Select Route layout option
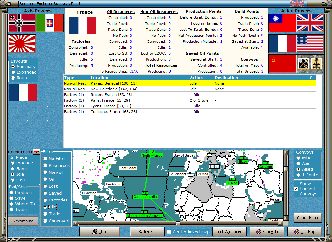332x242 pixels. click(x=20, y=78)
